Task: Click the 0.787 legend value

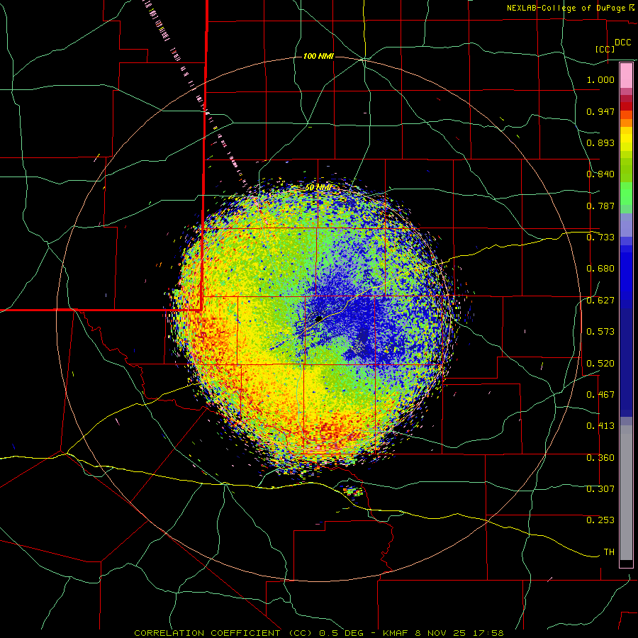Action: 600,206
